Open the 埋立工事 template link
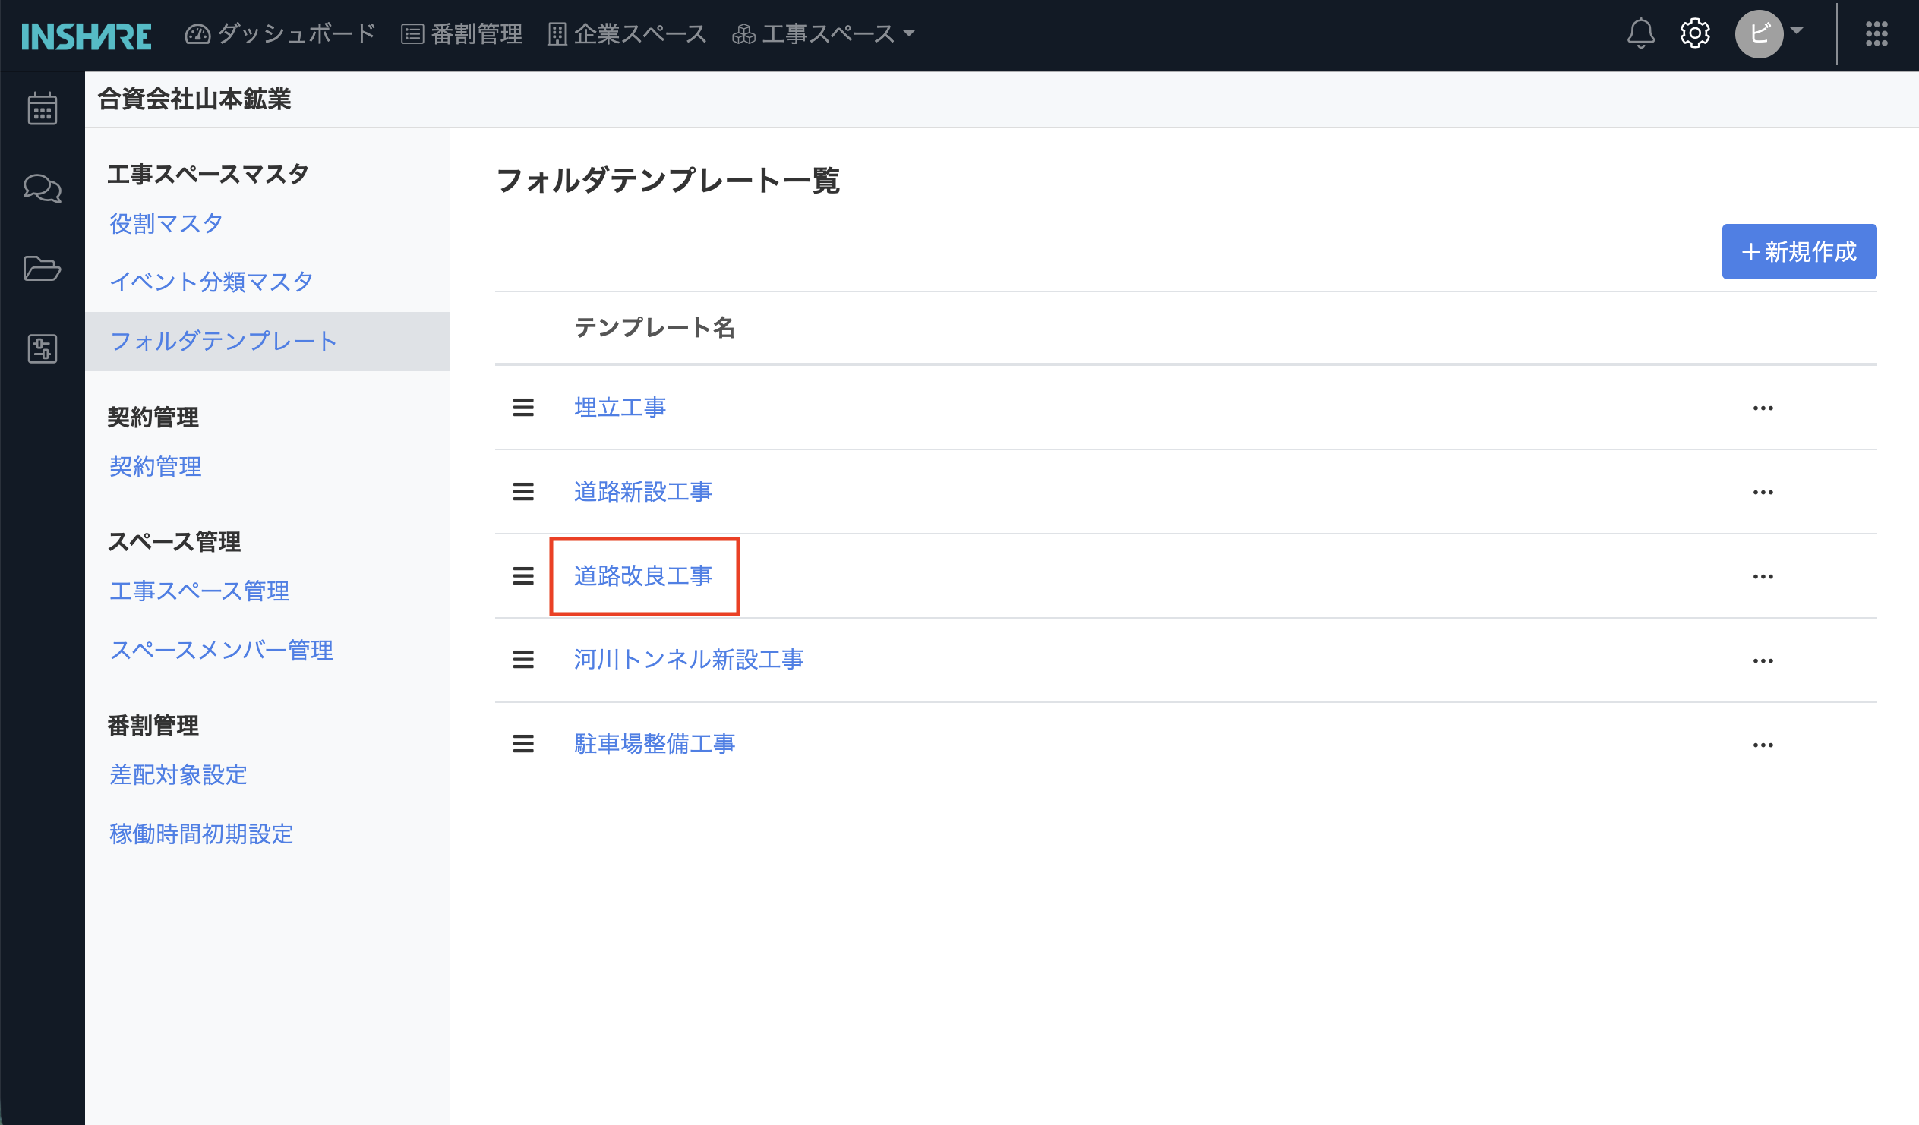 [x=620, y=408]
